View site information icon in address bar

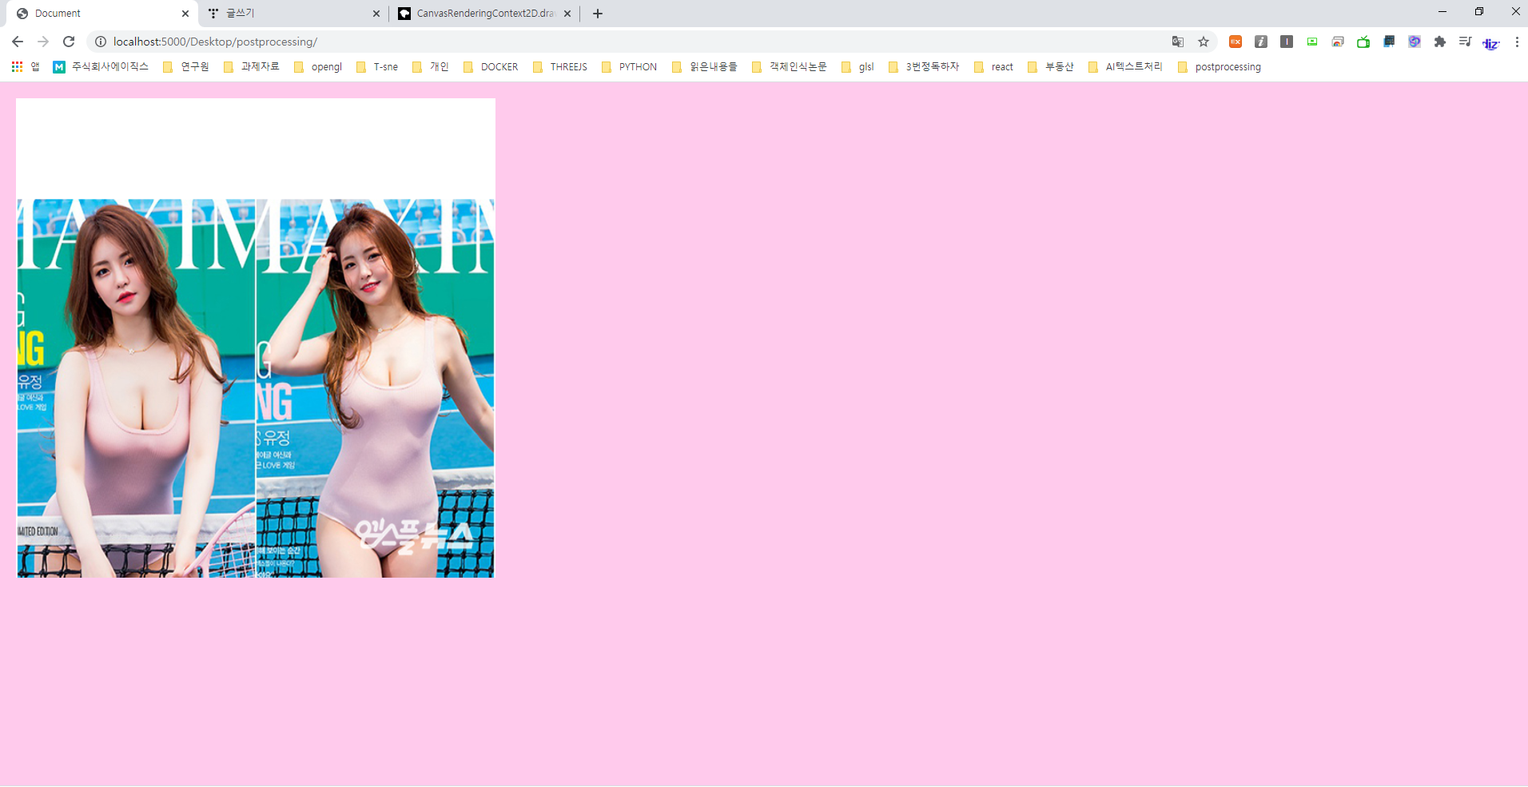[101, 42]
